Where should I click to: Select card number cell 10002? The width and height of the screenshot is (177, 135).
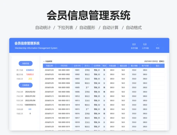pos(77,74)
